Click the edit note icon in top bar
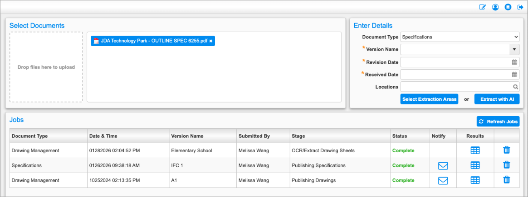 point(483,7)
